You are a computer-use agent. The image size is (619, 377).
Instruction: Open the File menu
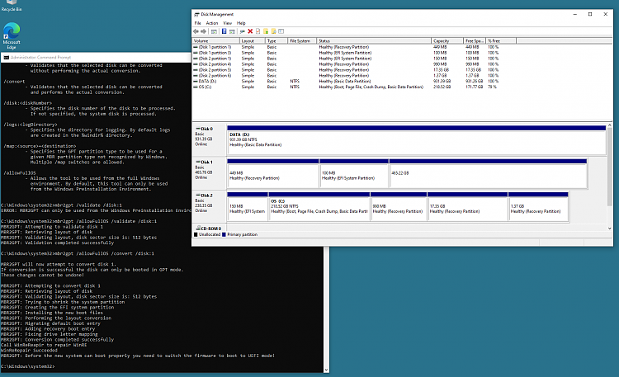pos(198,23)
